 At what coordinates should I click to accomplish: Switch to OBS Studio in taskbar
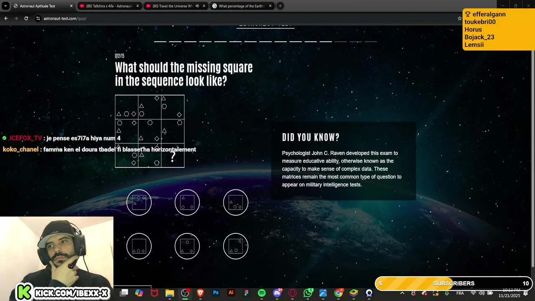[185, 293]
